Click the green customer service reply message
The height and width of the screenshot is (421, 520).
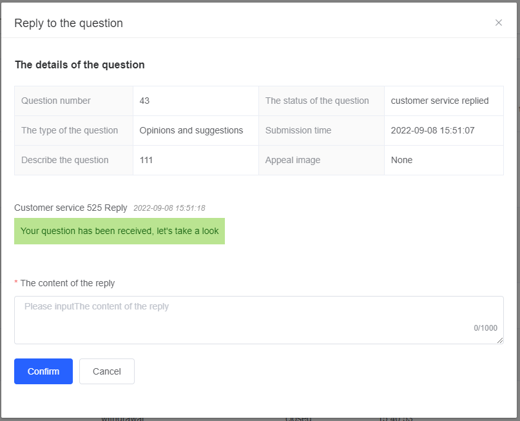click(x=119, y=231)
